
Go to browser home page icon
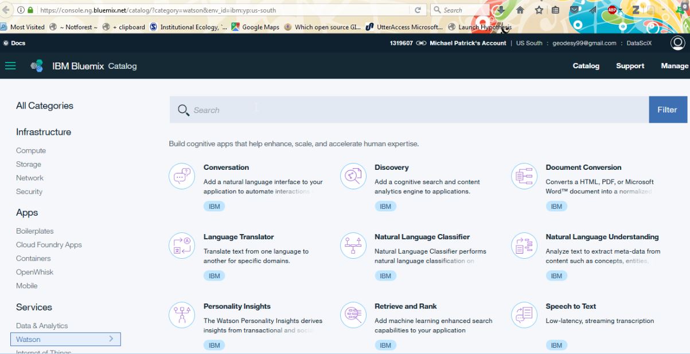520,10
